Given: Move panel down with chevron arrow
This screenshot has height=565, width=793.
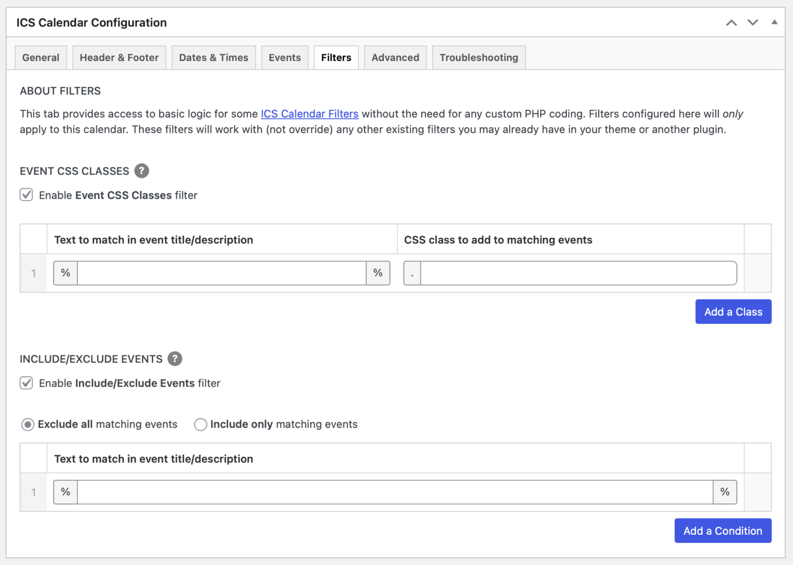Looking at the screenshot, I should coord(753,23).
